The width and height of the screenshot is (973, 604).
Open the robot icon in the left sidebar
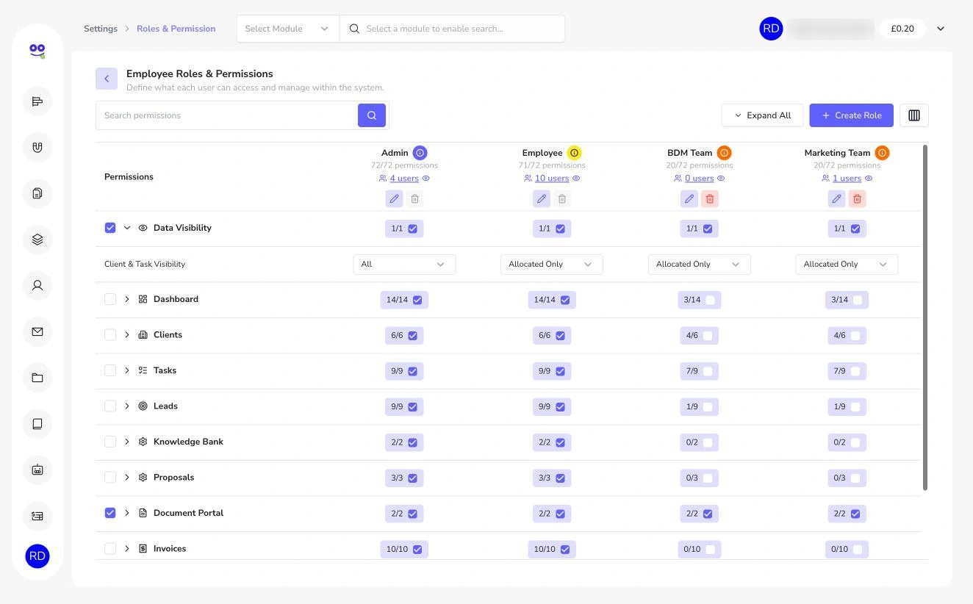point(37,470)
